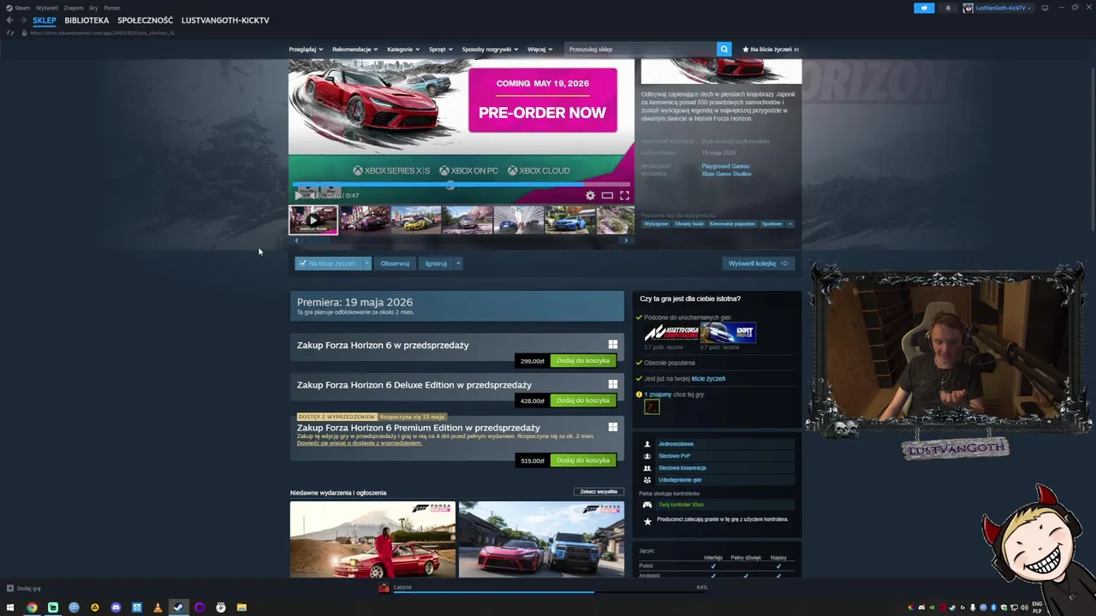Open the yellow car screenshot thumbnail
The width and height of the screenshot is (1096, 616).
pyautogui.click(x=416, y=220)
